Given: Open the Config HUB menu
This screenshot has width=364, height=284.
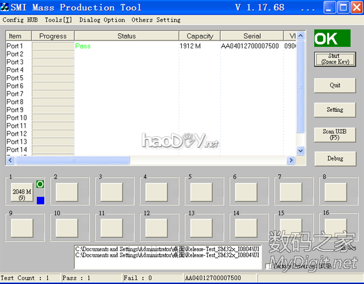Looking at the screenshot, I should [x=20, y=20].
